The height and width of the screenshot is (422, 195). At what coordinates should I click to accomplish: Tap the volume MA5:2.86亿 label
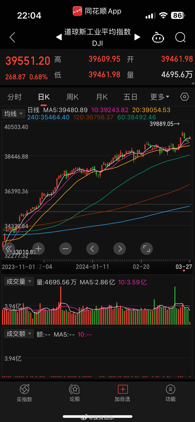[97, 282]
